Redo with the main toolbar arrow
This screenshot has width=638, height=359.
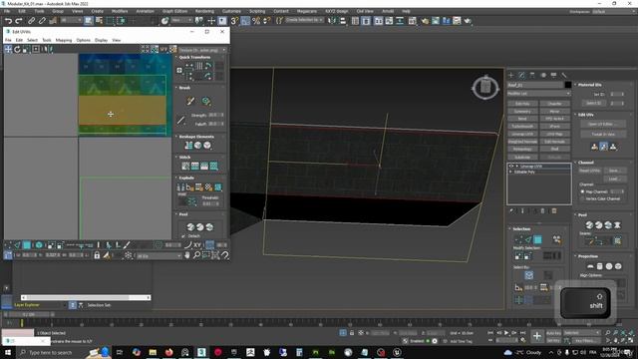[x=19, y=21]
